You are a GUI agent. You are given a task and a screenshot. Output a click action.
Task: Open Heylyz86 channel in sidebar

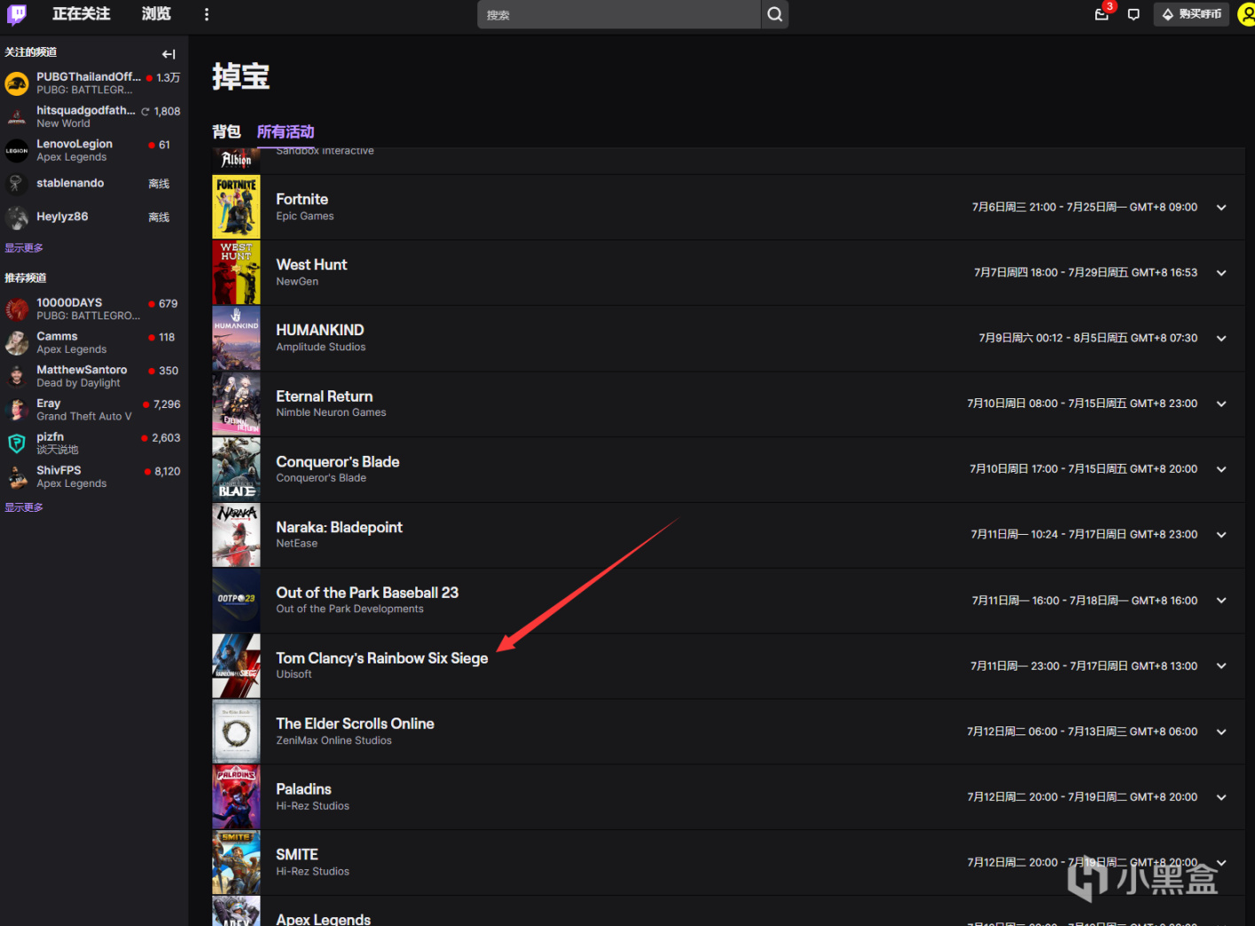94,217
